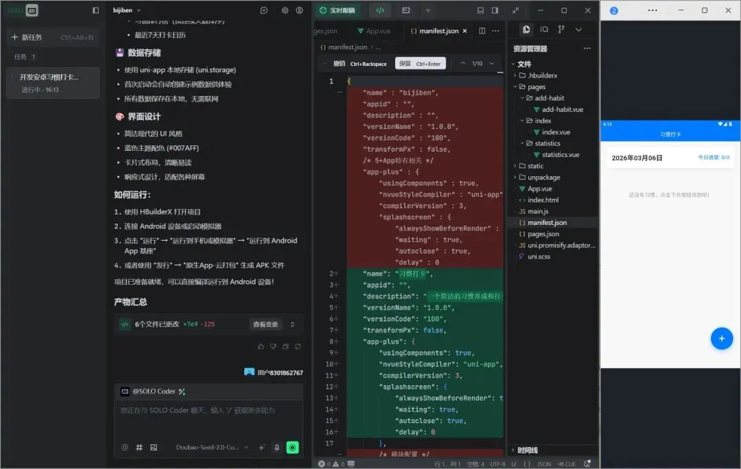The image size is (741, 469).
Task: Attach an image to the chat
Action: click(x=154, y=447)
